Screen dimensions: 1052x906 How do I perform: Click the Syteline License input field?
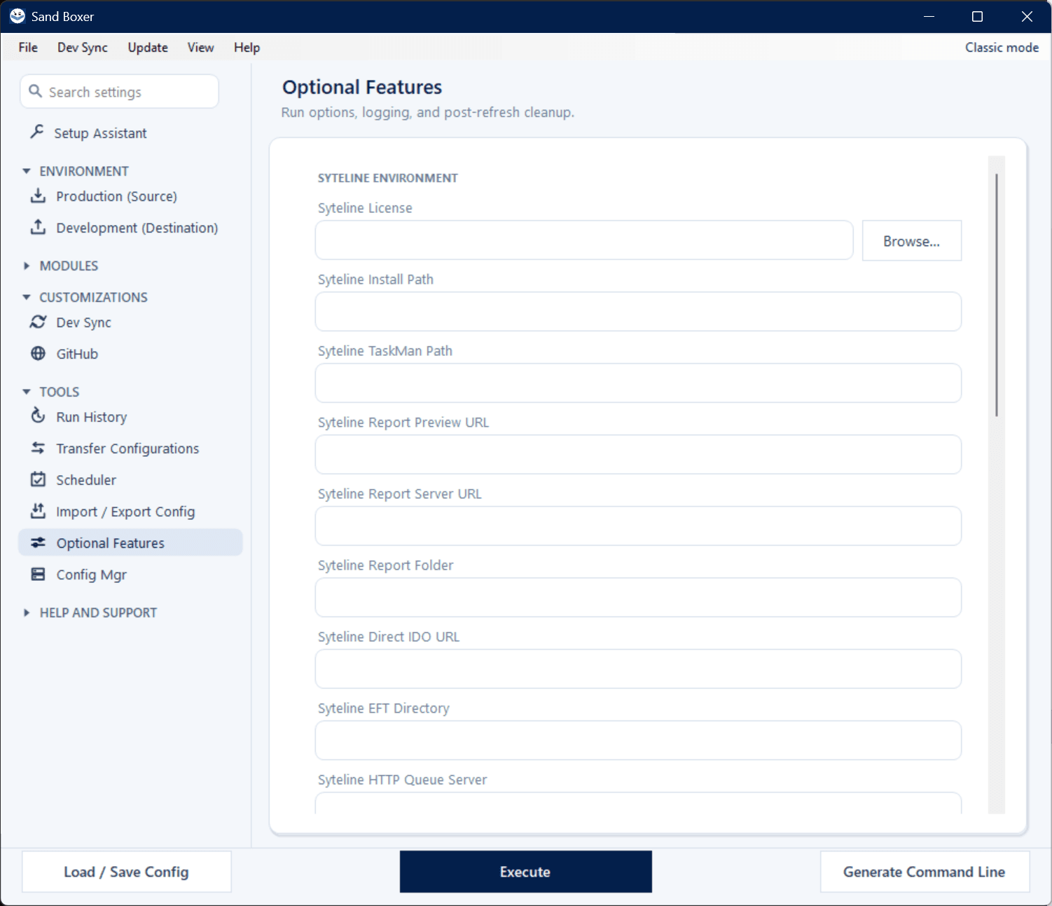click(583, 240)
